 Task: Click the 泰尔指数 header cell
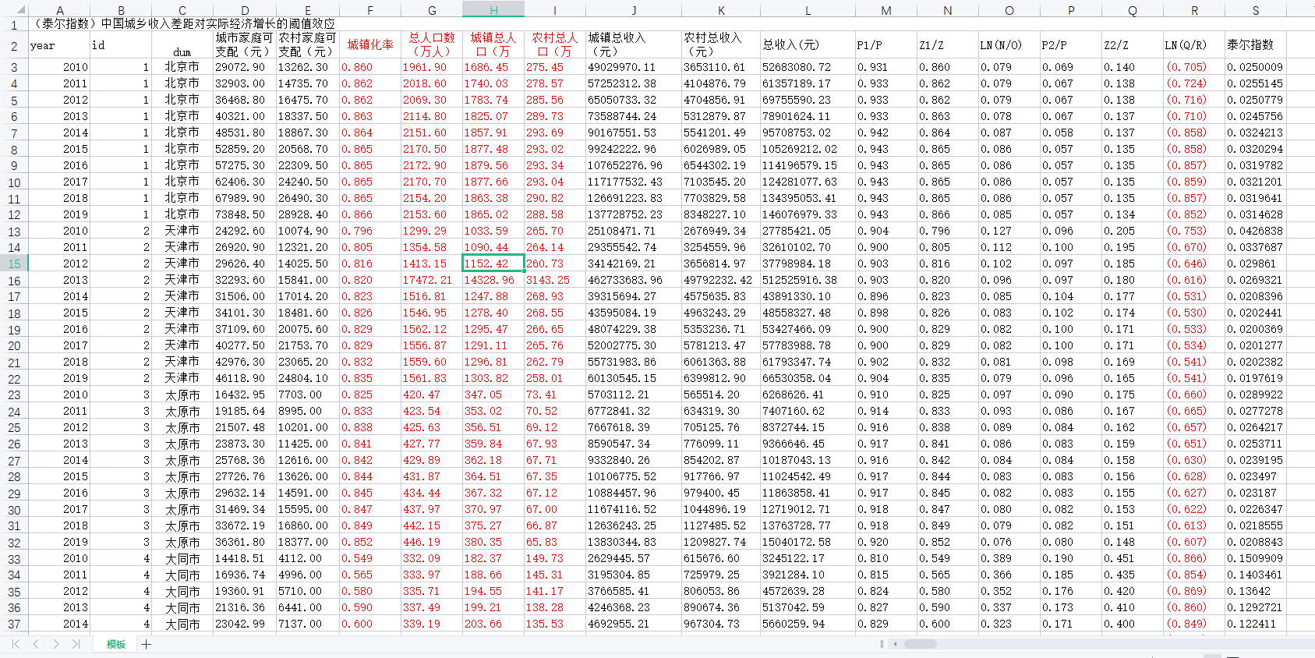point(1256,45)
